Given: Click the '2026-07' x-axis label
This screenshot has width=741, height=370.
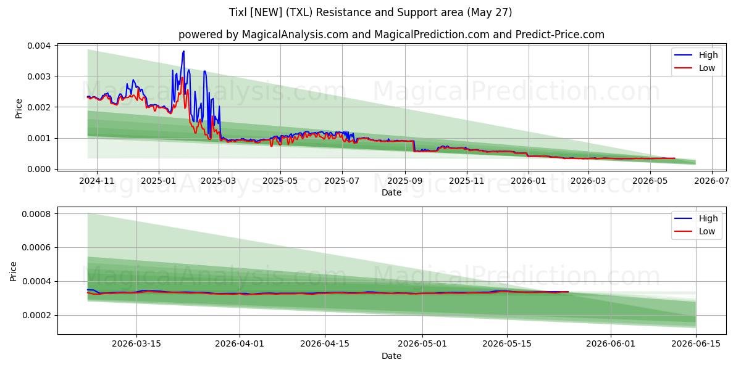Looking at the screenshot, I should coord(712,181).
